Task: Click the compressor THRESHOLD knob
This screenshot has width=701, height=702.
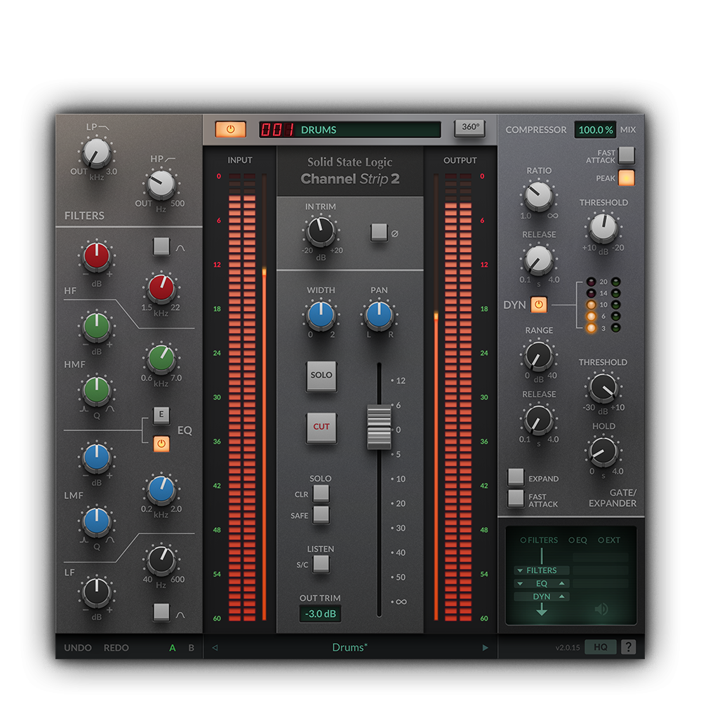Action: 603,228
